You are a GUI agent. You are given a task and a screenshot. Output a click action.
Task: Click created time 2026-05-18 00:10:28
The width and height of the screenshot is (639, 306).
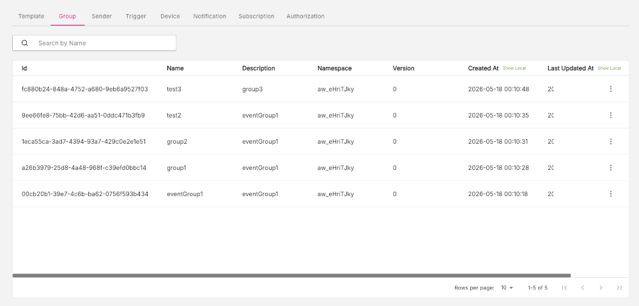[498, 167]
